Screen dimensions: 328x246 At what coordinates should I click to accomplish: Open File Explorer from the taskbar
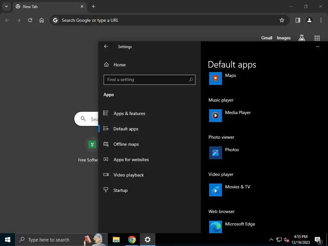[x=116, y=240]
